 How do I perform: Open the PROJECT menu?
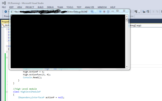point(30,7)
